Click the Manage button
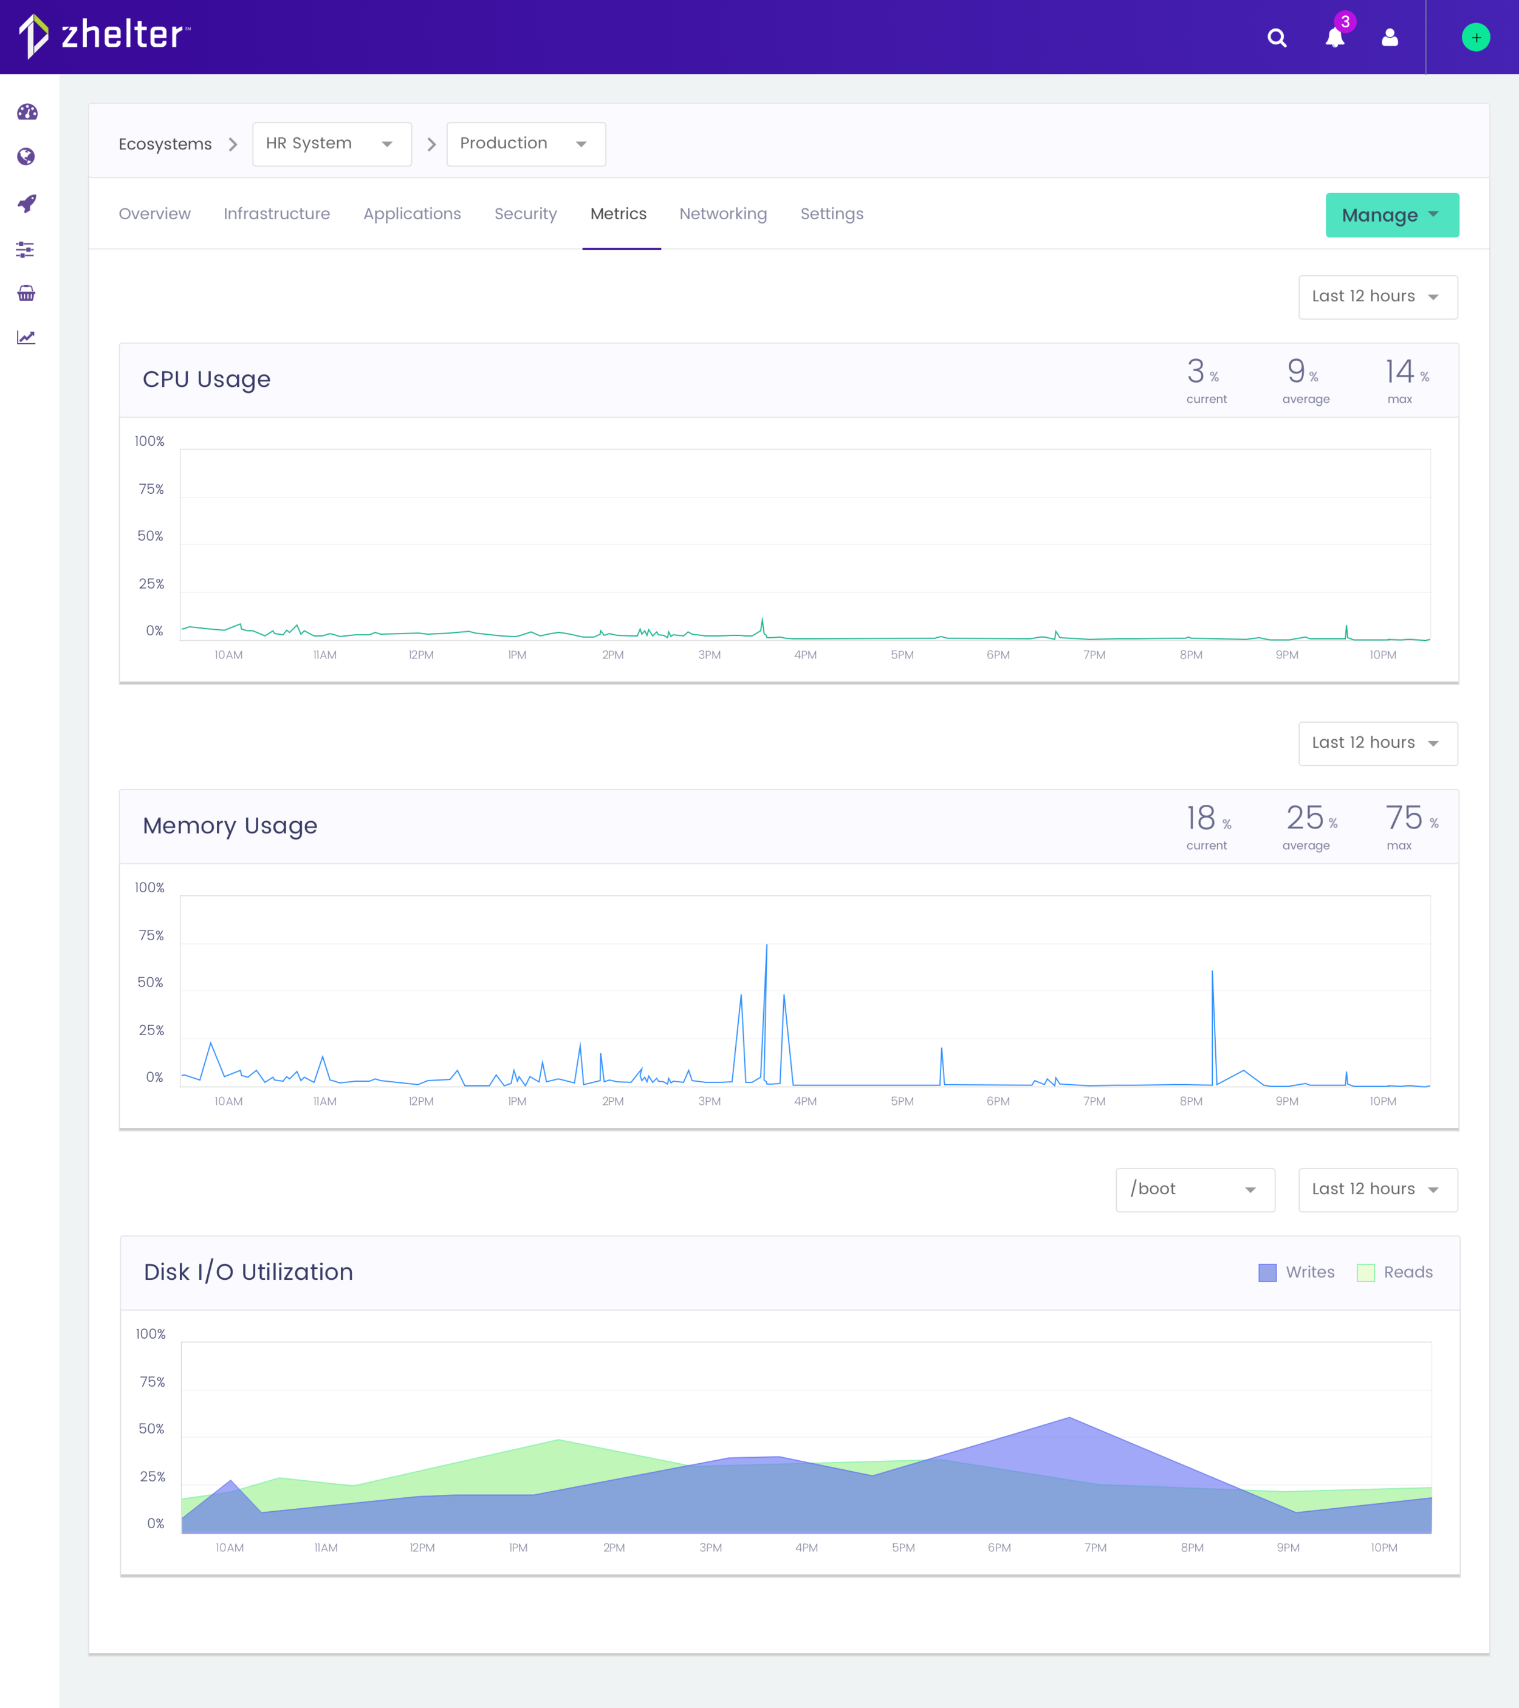The width and height of the screenshot is (1519, 1708). (x=1391, y=216)
